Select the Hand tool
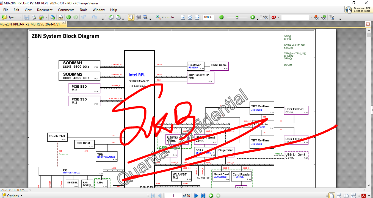This screenshot has width=373, height=198. pos(131,17)
